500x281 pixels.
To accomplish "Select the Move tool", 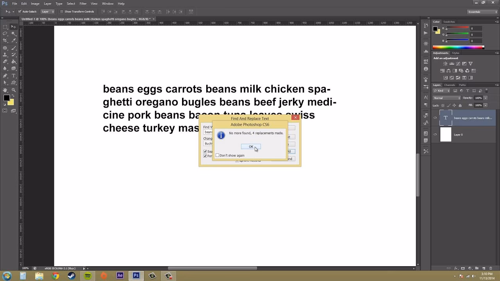I will click(x=14, y=26).
